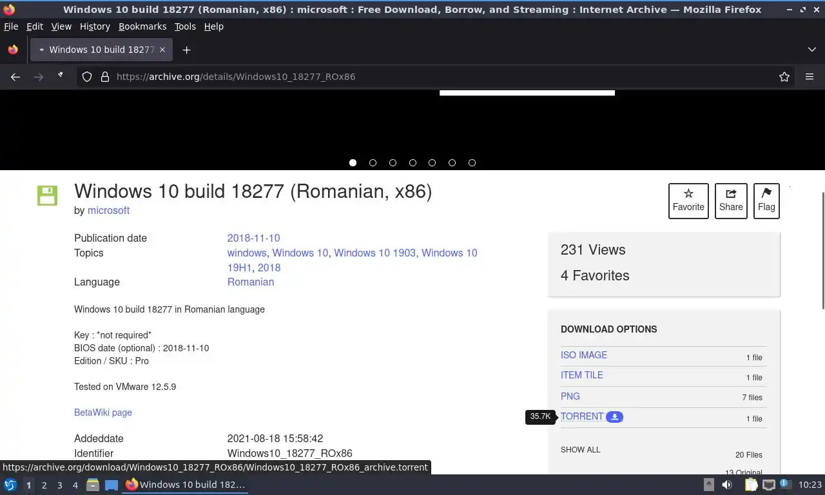Open the 2018 topic link

point(269,267)
